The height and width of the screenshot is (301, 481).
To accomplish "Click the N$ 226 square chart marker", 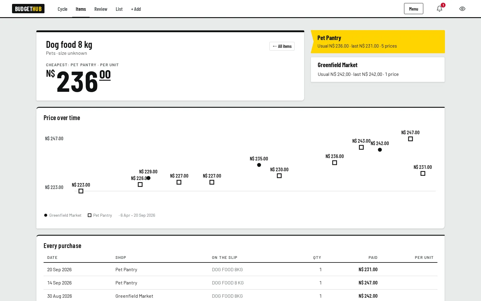I will pyautogui.click(x=140, y=185).
